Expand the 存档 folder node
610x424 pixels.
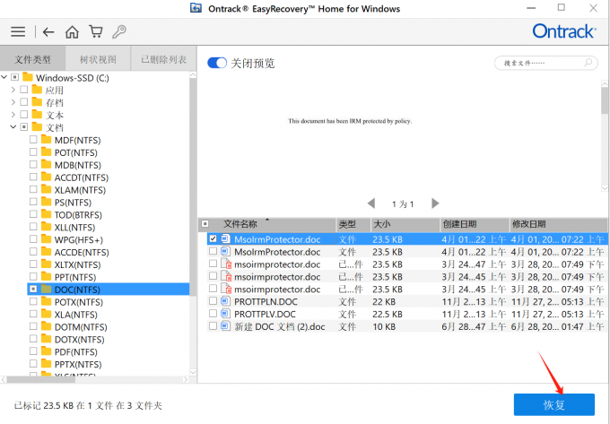13,102
